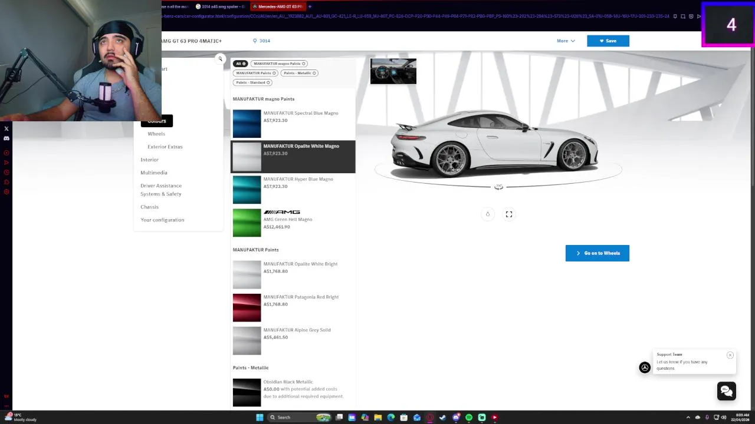Click the Windows Start button
Image resolution: width=755 pixels, height=424 pixels.
click(260, 418)
